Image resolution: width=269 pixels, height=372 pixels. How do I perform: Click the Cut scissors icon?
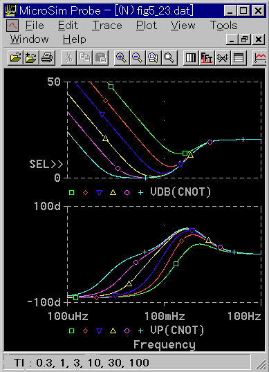click(68, 57)
